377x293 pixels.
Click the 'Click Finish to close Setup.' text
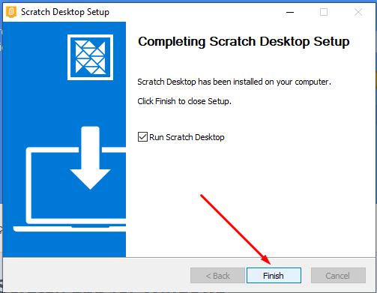click(184, 101)
